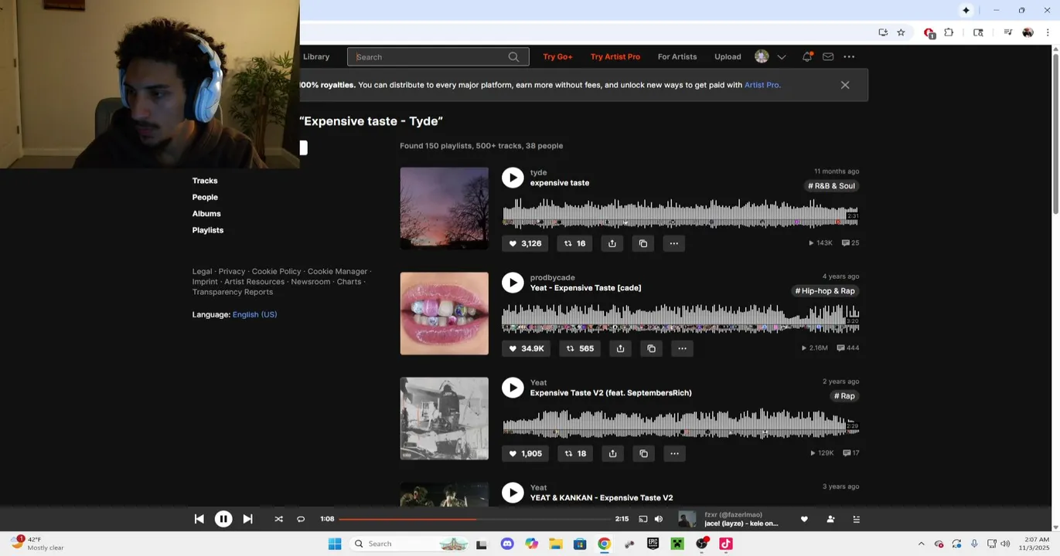Share the tyde expensive taste track
Viewport: 1060px width, 556px height.
[x=612, y=243]
